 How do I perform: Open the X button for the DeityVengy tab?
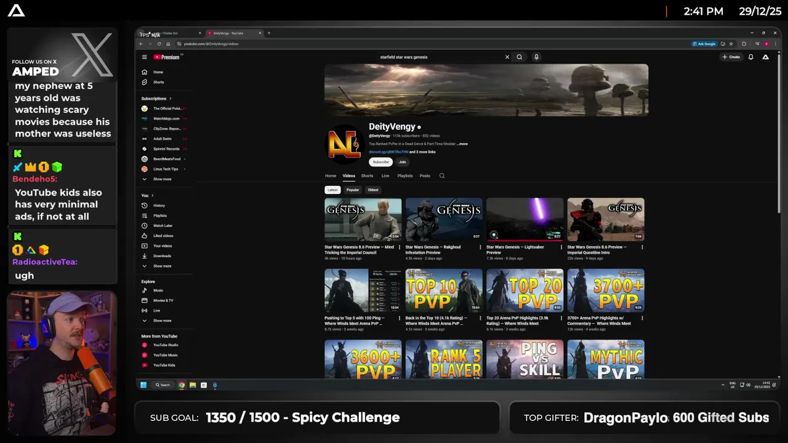pos(260,33)
